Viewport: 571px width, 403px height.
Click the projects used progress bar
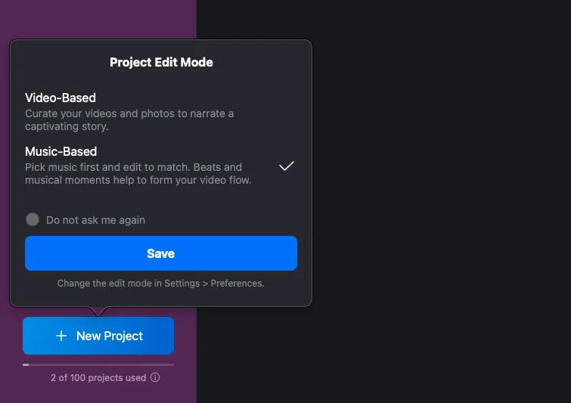click(98, 364)
